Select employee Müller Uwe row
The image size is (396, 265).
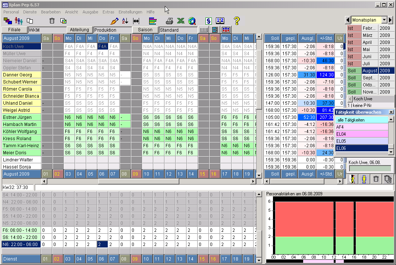point(22,54)
